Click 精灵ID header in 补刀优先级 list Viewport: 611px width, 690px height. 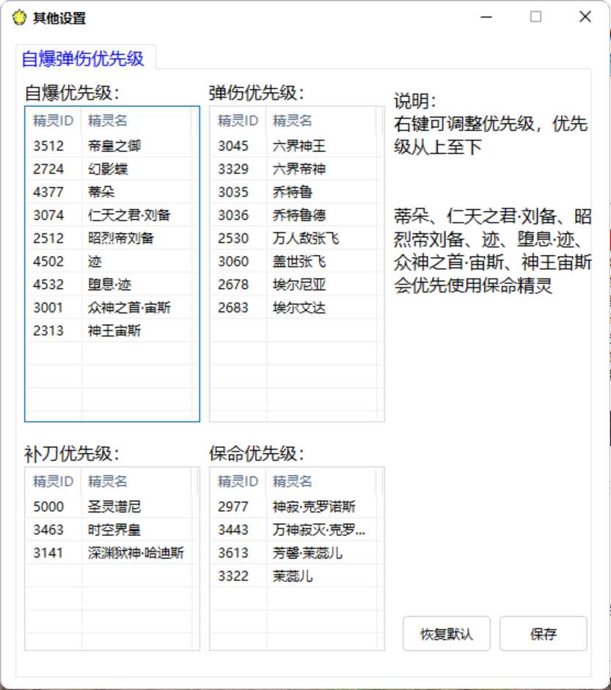54,482
